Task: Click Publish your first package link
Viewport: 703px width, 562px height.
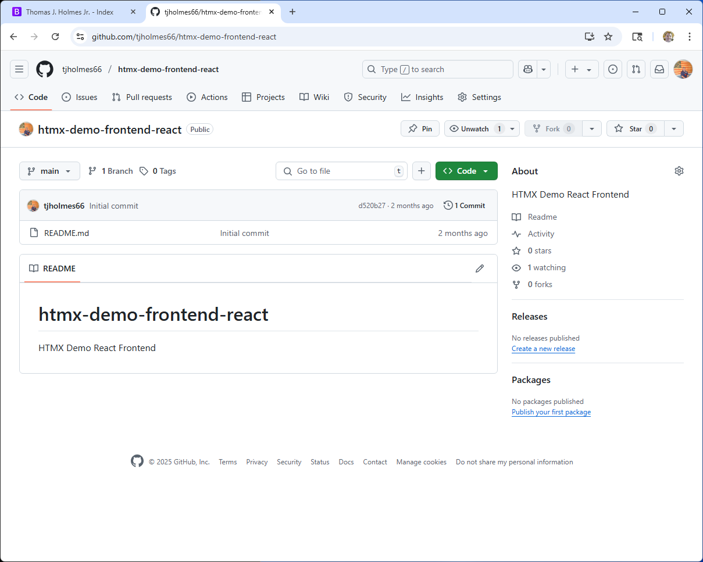Action: [x=551, y=412]
